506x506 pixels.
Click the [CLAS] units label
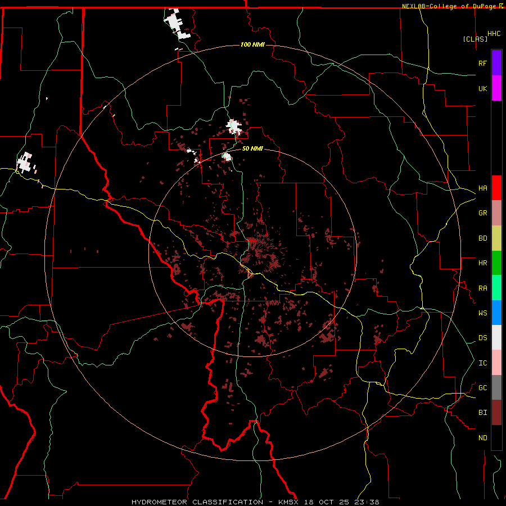coord(475,39)
